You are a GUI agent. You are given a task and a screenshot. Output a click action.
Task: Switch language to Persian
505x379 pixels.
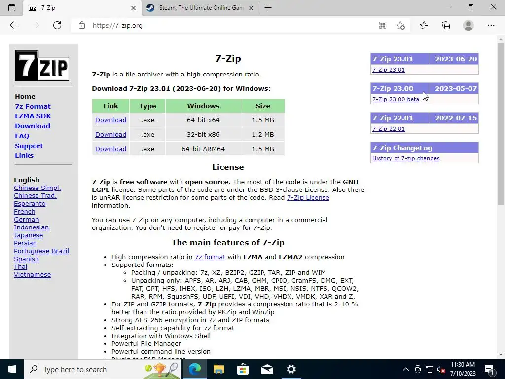pos(25,243)
